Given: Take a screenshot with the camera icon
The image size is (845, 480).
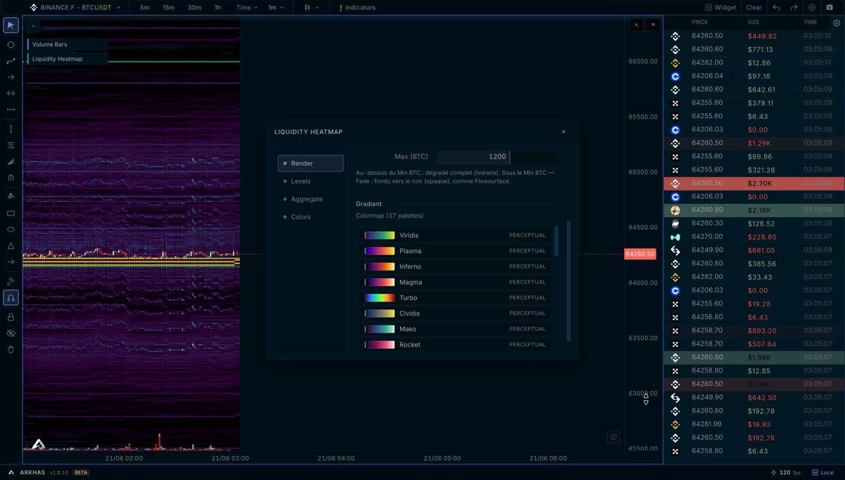Looking at the screenshot, I should pos(830,7).
